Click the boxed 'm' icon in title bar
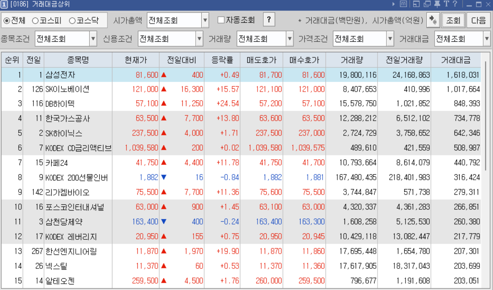Viewport: 493px width, 290px height. click(x=403, y=4)
